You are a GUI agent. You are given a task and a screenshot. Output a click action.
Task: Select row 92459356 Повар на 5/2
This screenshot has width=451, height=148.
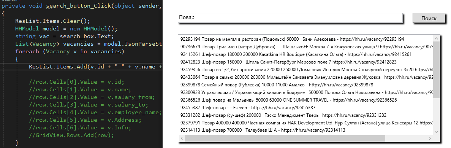(x=306, y=69)
